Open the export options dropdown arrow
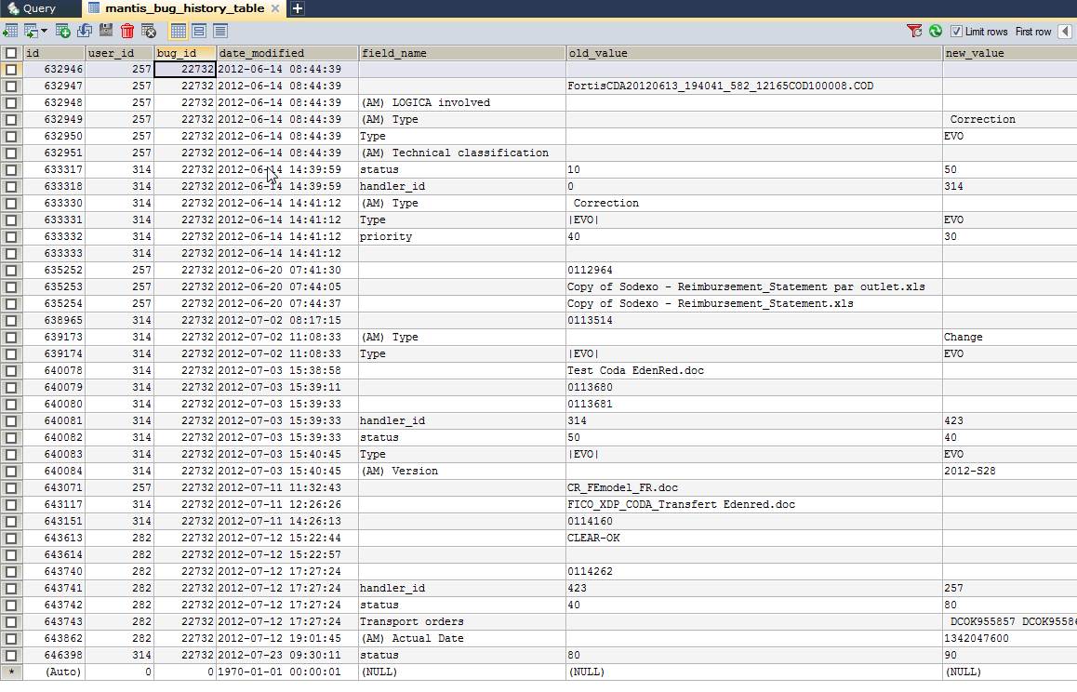This screenshot has width=1077, height=692. pos(44,31)
